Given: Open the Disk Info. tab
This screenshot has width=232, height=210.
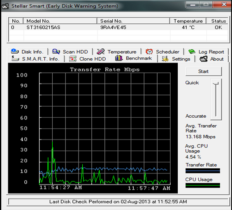Looking at the screenshot, I should 28,52.
